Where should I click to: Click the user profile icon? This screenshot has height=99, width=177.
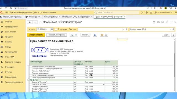(155, 12)
